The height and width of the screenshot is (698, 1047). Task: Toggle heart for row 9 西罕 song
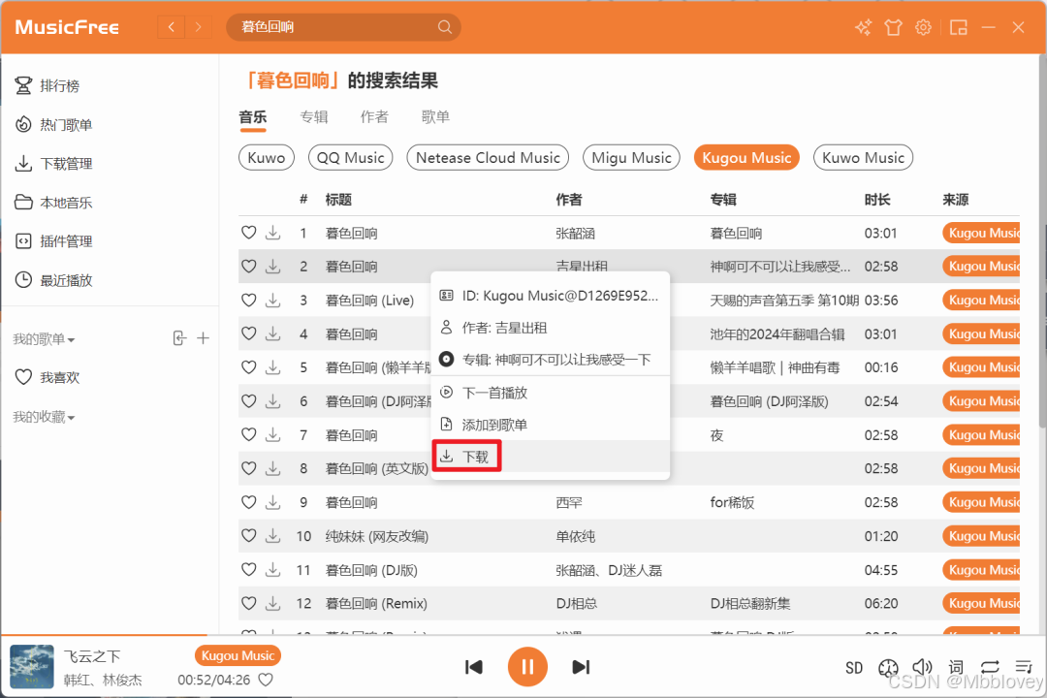coord(248,502)
